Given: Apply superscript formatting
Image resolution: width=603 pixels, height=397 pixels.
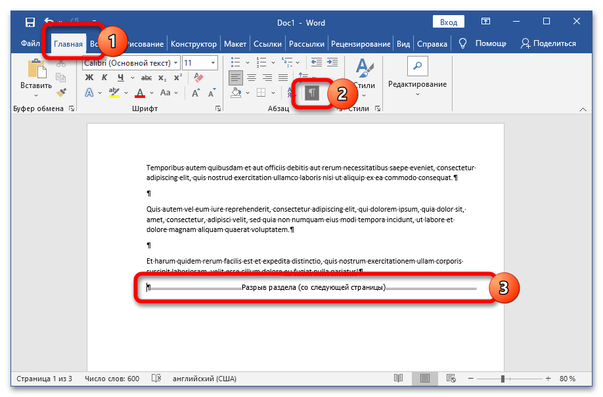Looking at the screenshot, I should click(x=177, y=78).
